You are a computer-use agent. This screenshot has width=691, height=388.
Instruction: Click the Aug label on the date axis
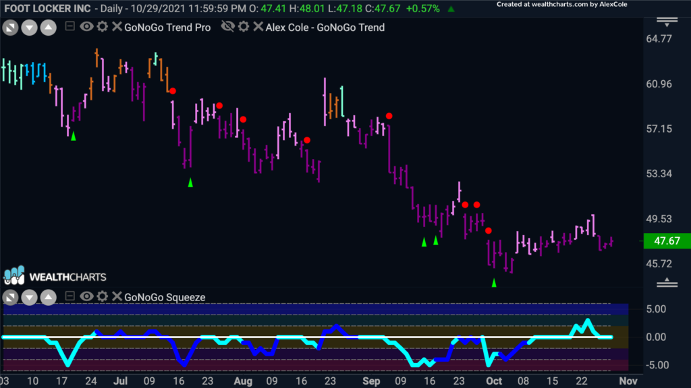243,381
